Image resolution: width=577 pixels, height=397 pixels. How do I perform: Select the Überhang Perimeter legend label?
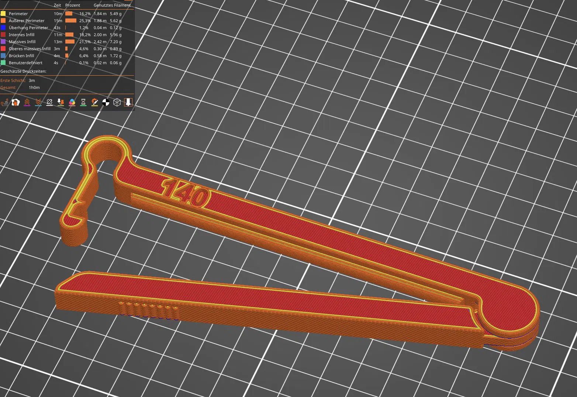coord(28,28)
